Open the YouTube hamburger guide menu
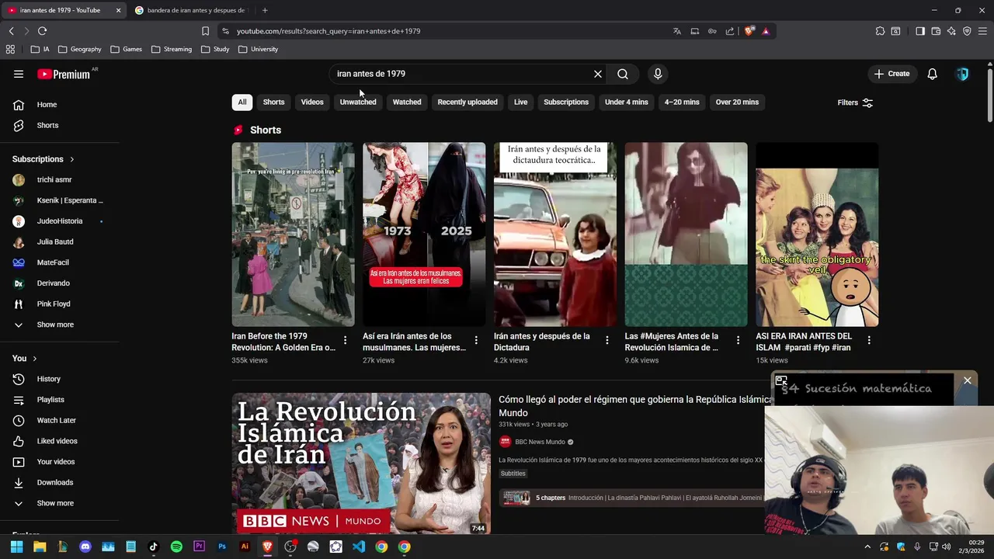994x559 pixels. pos(19,74)
